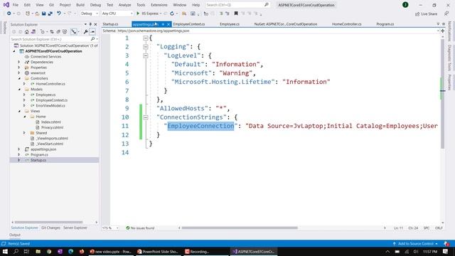Switch to the Startup.cs tab
Screen dimensions: 455x256
coord(110,24)
